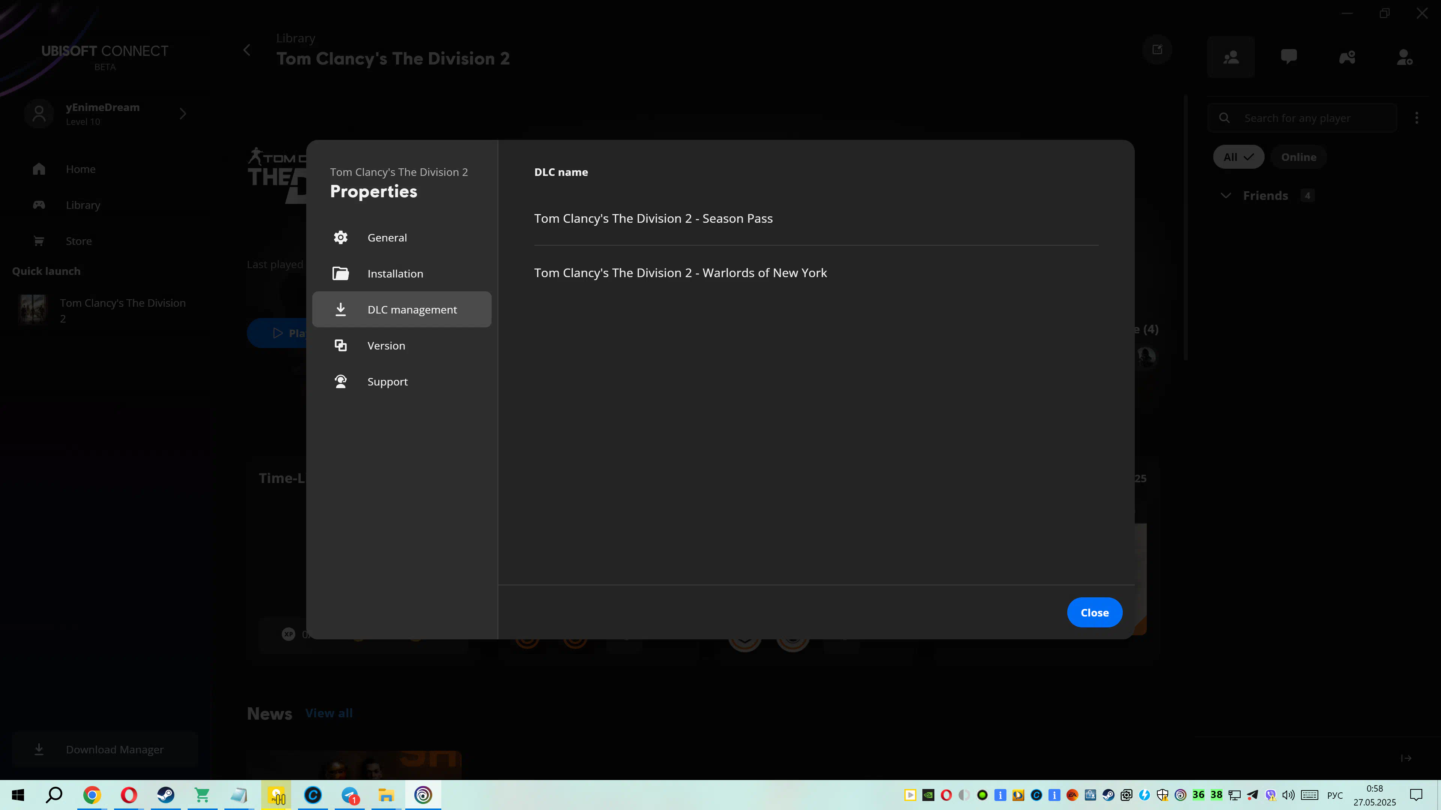Switch to the Version tab

pos(402,345)
